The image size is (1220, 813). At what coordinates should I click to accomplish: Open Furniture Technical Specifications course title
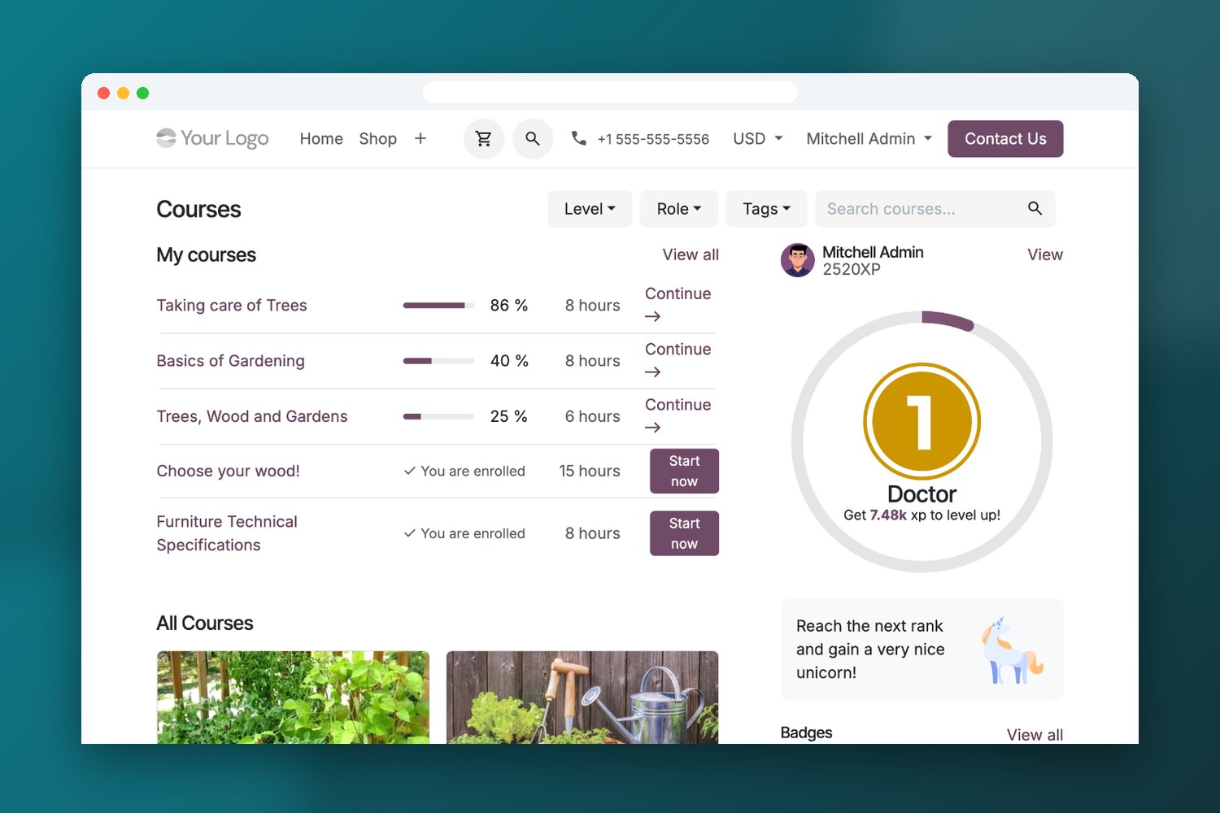[227, 533]
